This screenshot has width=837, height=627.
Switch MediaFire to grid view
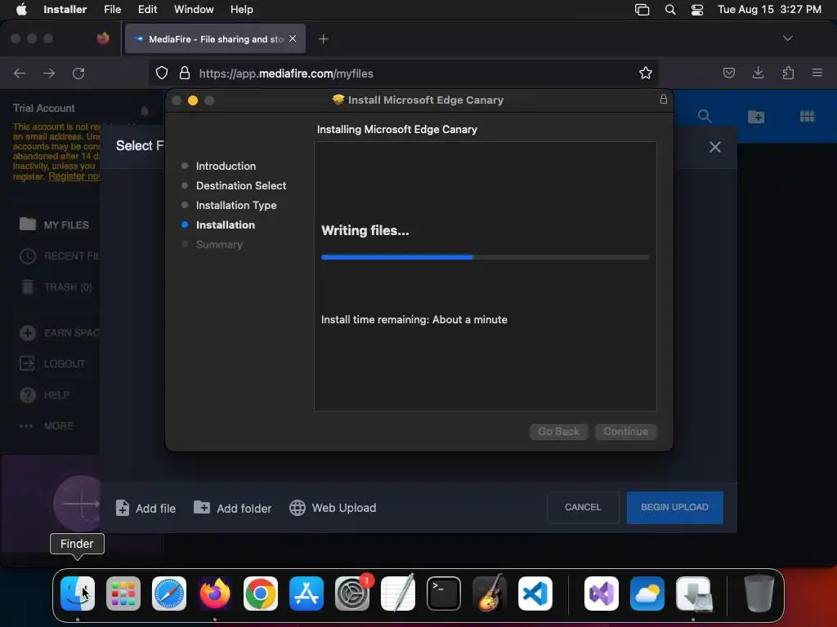click(x=807, y=116)
